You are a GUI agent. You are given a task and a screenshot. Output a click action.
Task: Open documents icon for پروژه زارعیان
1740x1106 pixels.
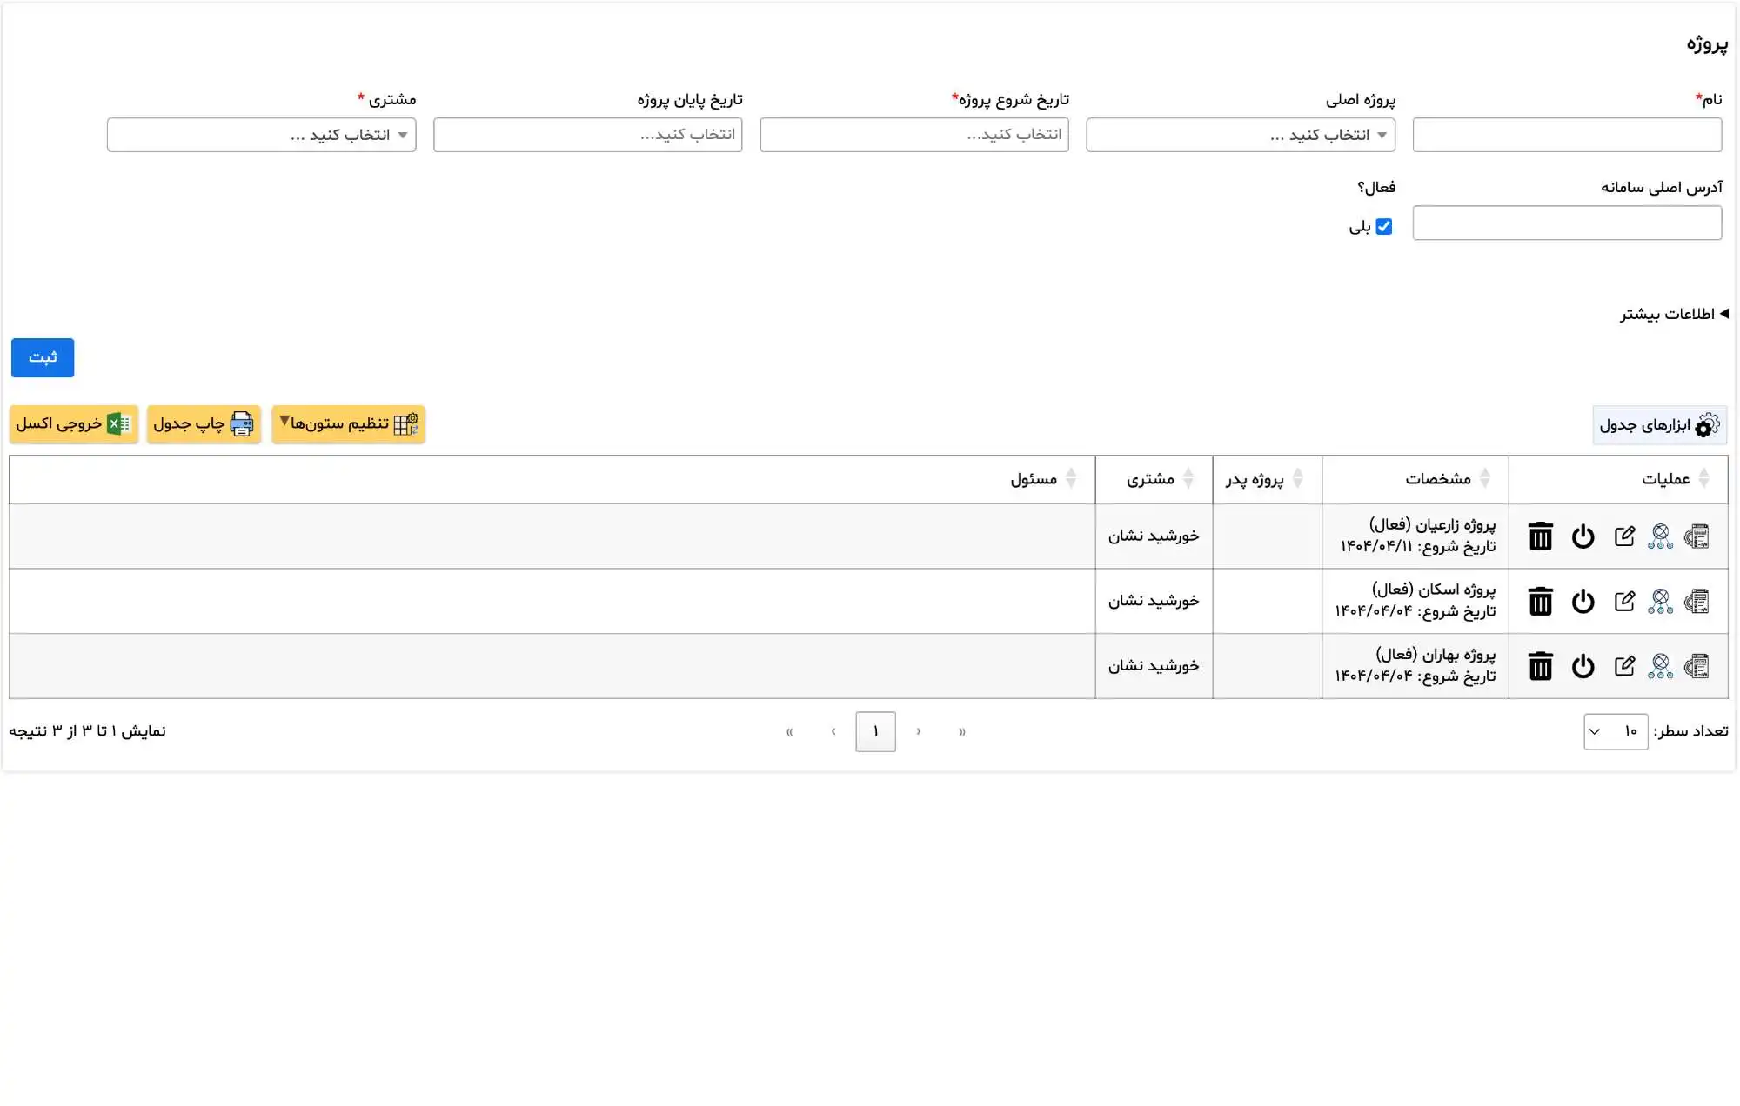[1696, 536]
